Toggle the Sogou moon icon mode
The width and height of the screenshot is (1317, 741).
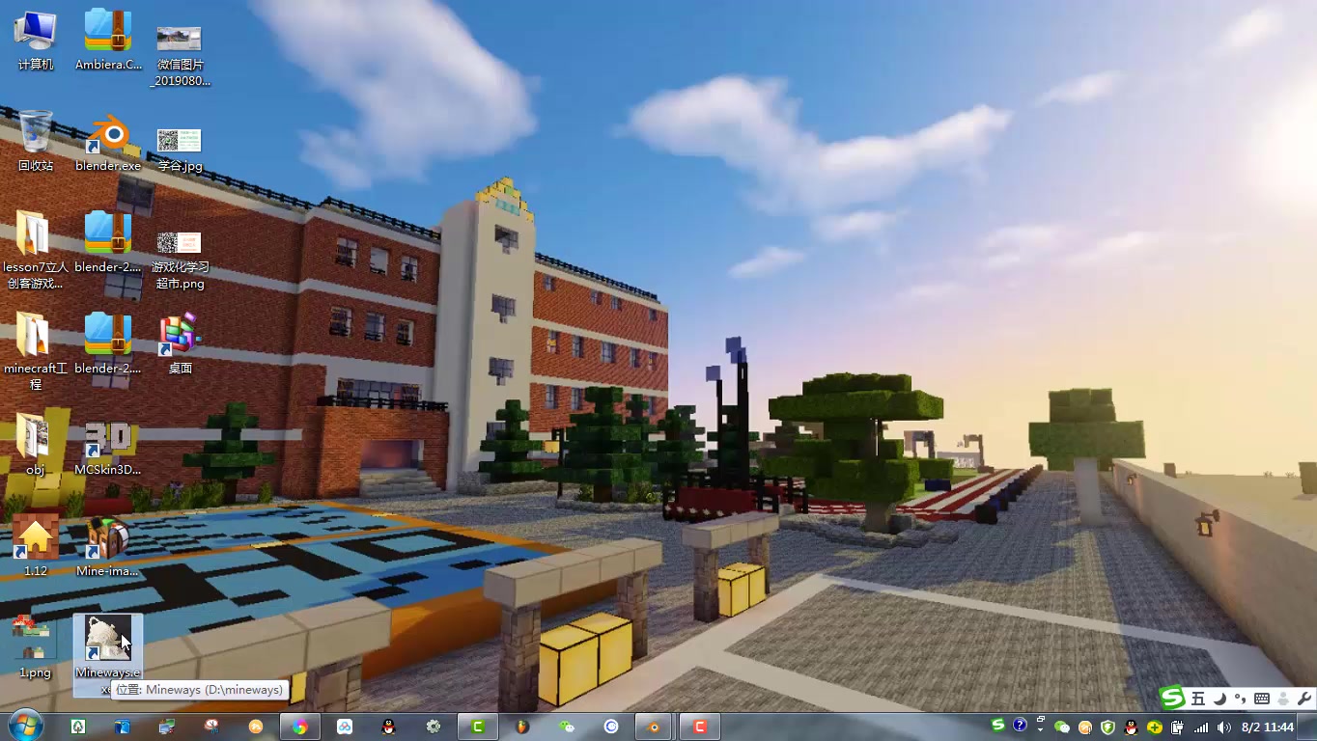(x=1219, y=698)
